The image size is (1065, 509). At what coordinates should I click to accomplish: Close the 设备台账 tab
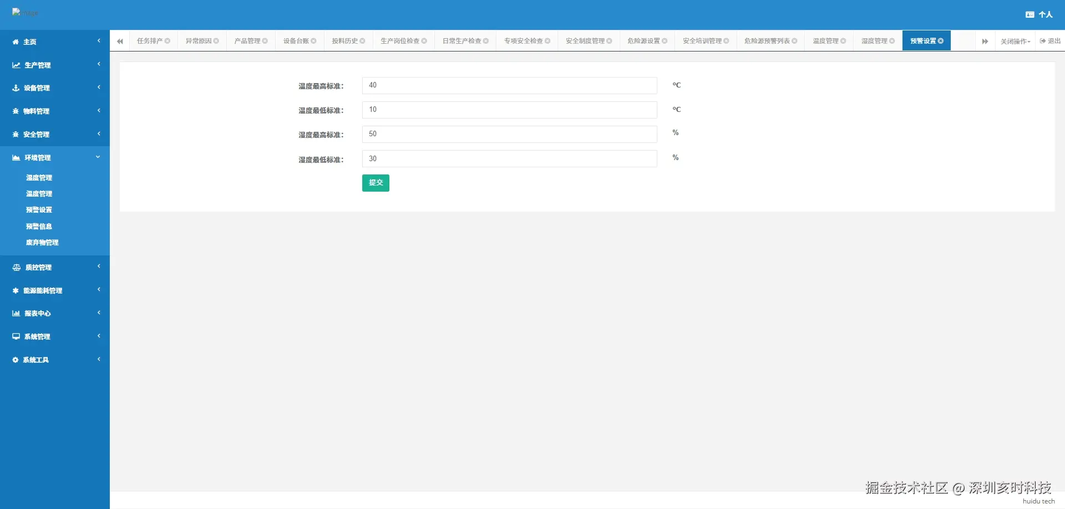click(x=313, y=41)
